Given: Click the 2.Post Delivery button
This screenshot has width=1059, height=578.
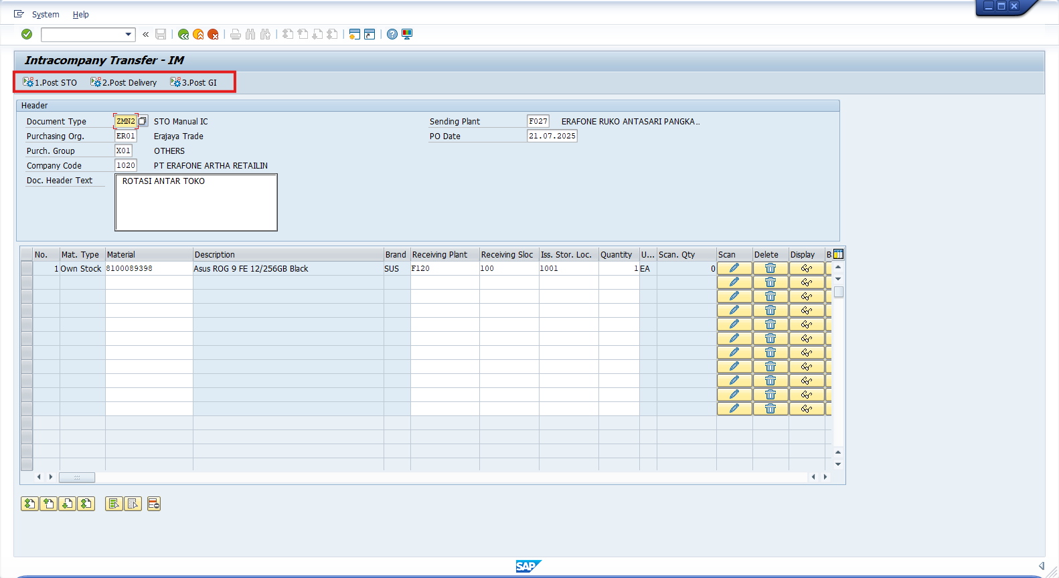Looking at the screenshot, I should [x=124, y=82].
